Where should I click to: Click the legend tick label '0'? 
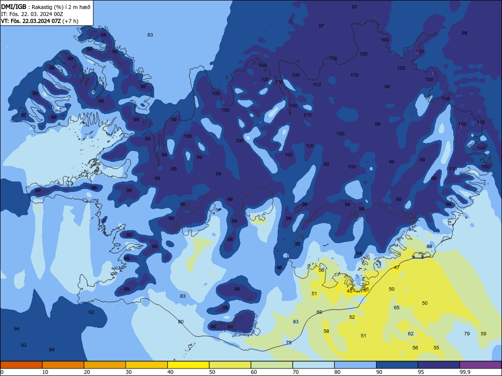[x=2, y=372]
